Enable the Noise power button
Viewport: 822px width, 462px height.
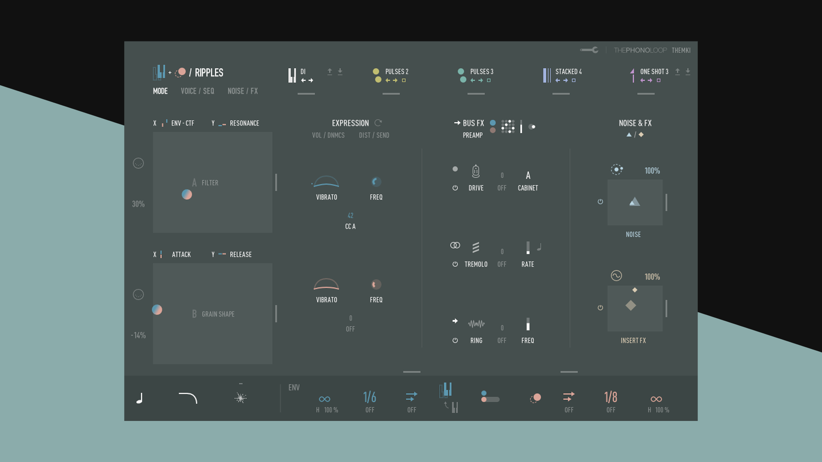coord(600,201)
